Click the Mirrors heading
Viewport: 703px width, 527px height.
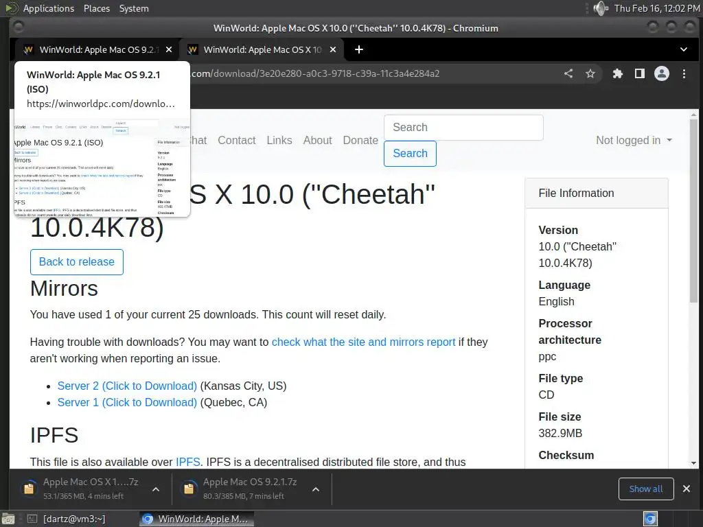pos(64,288)
